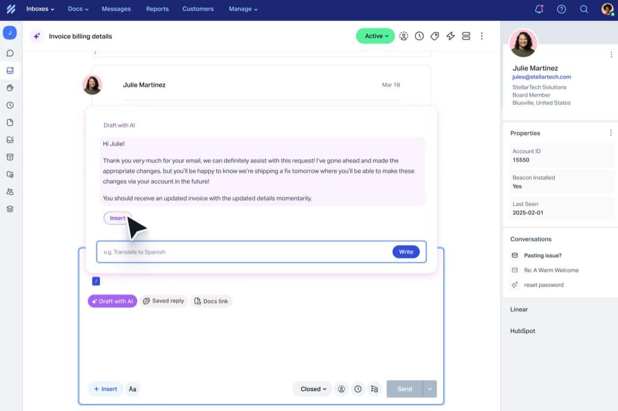Open the help question mark icon

561,9
